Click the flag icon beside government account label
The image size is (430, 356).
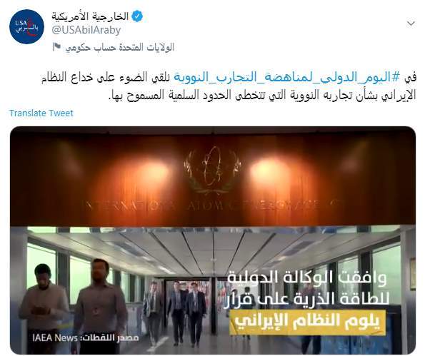pyautogui.click(x=56, y=47)
